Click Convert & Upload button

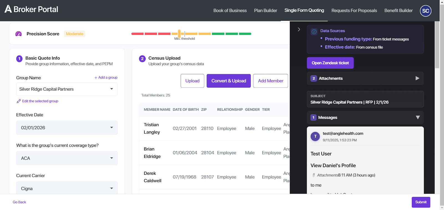(x=229, y=81)
